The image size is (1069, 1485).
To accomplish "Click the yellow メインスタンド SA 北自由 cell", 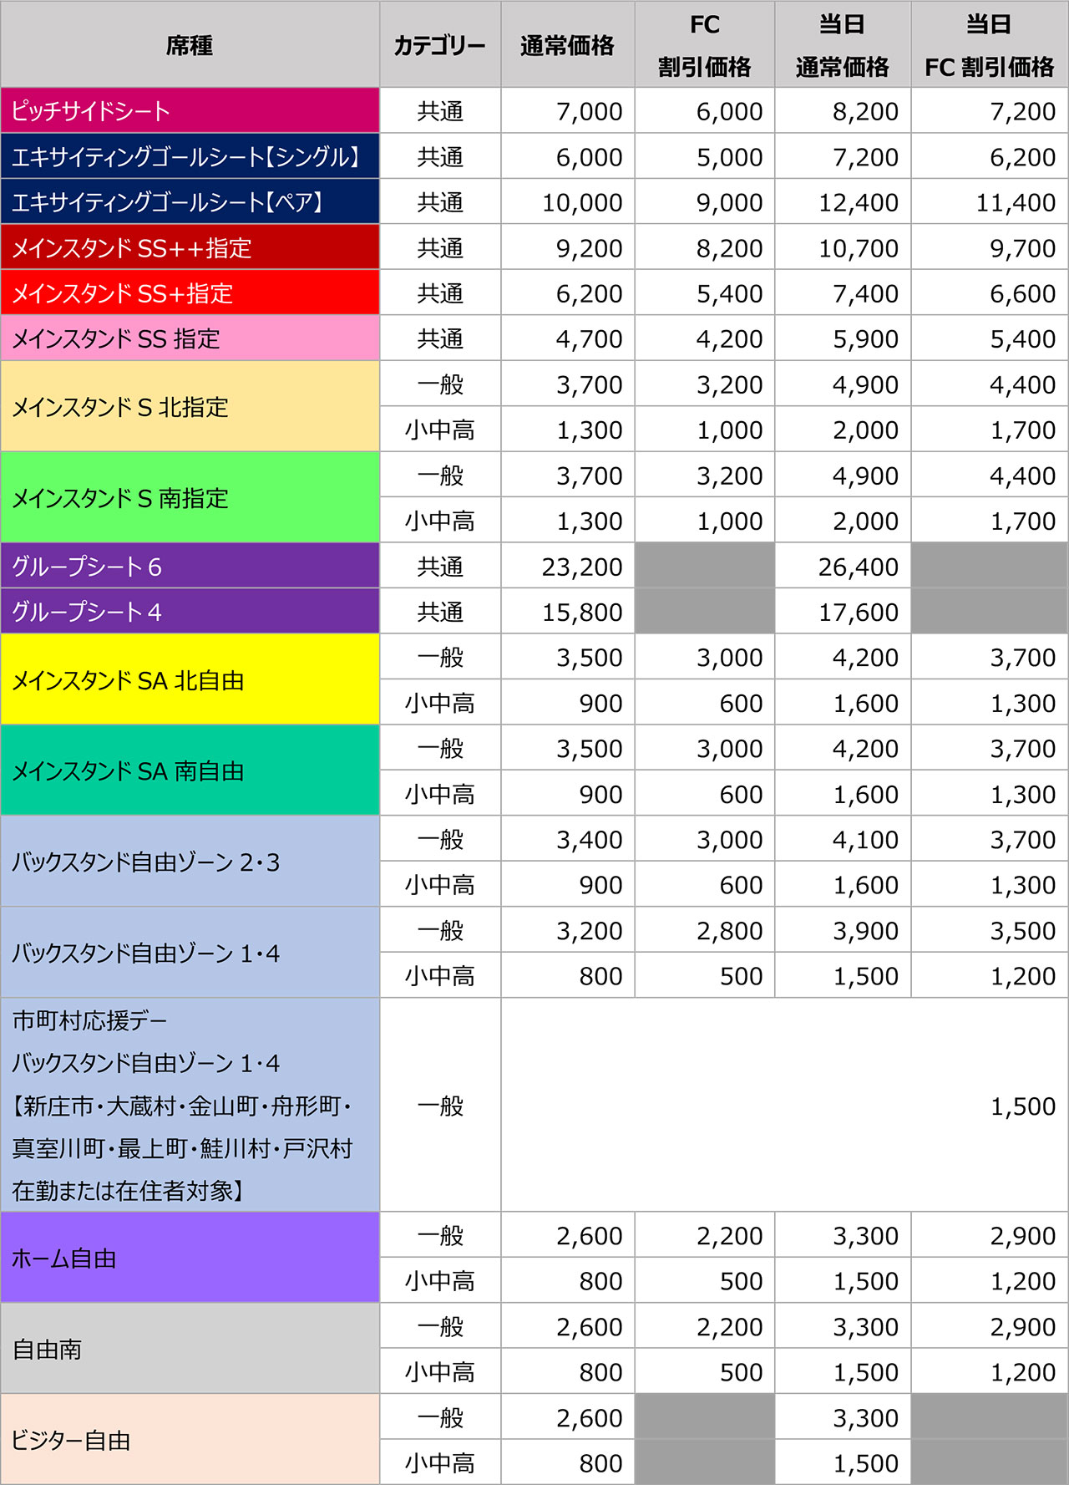I will coord(190,680).
